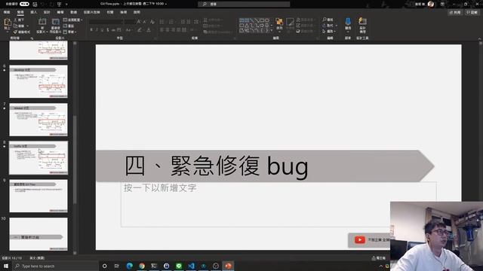Switch to the Animations ribbon tab
The image size is (483, 271).
[x=74, y=12]
